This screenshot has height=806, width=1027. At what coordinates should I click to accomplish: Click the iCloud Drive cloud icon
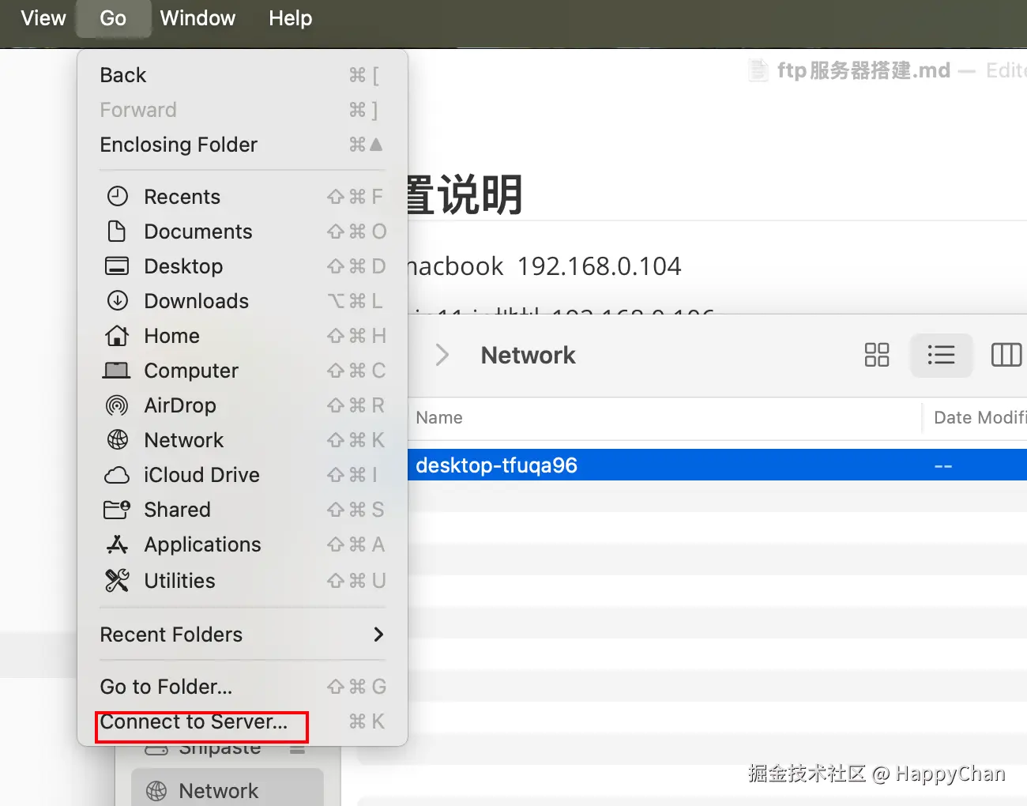(117, 475)
